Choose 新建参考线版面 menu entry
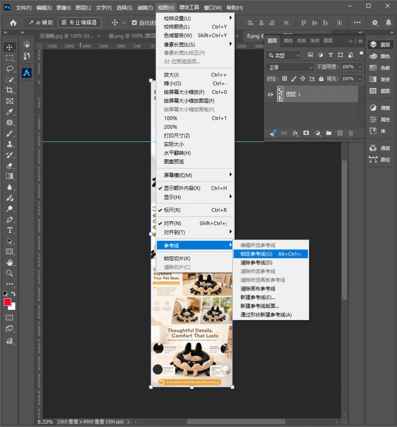The image size is (397, 427). (x=271, y=306)
